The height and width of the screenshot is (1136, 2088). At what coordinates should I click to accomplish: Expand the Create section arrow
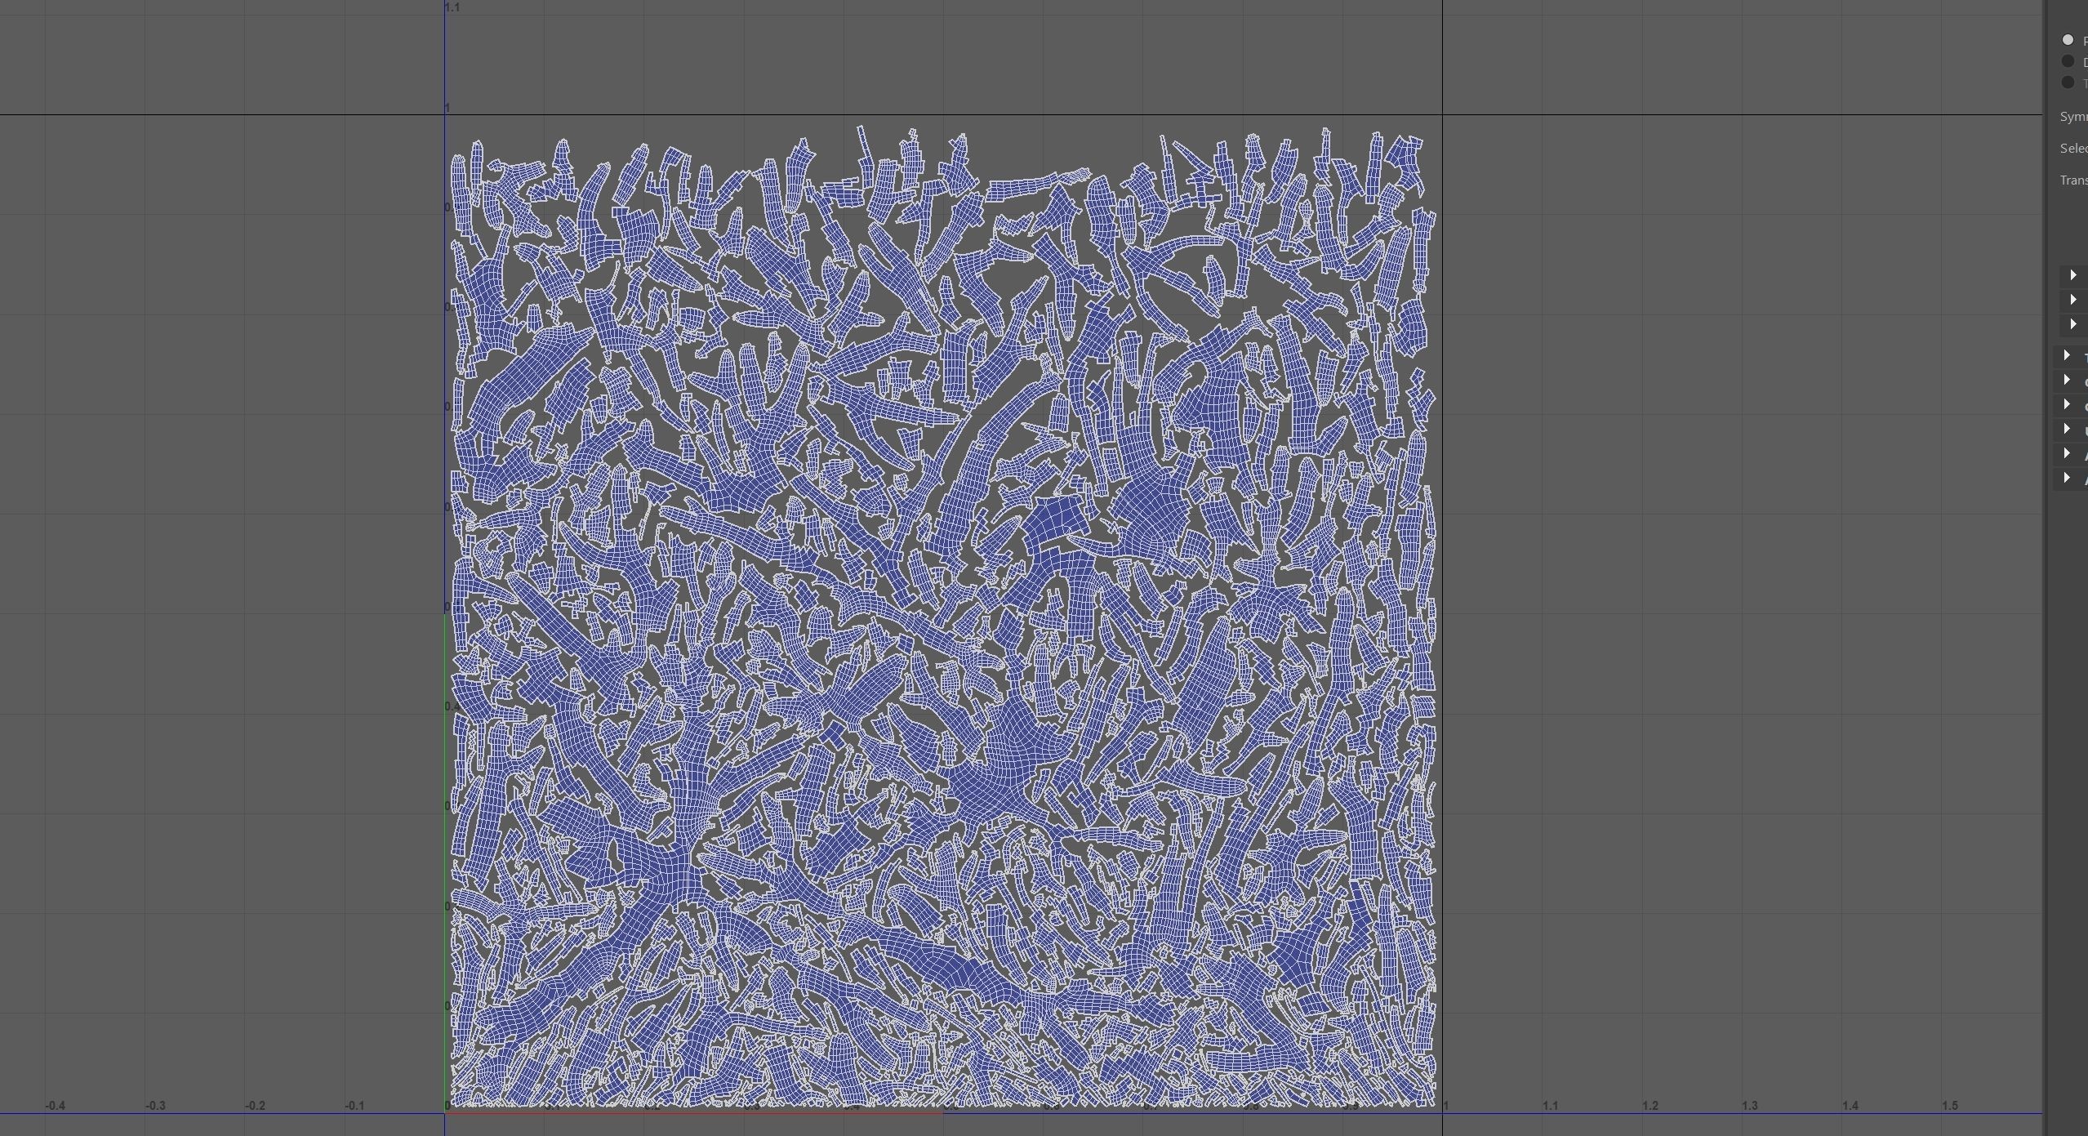coord(2067,380)
